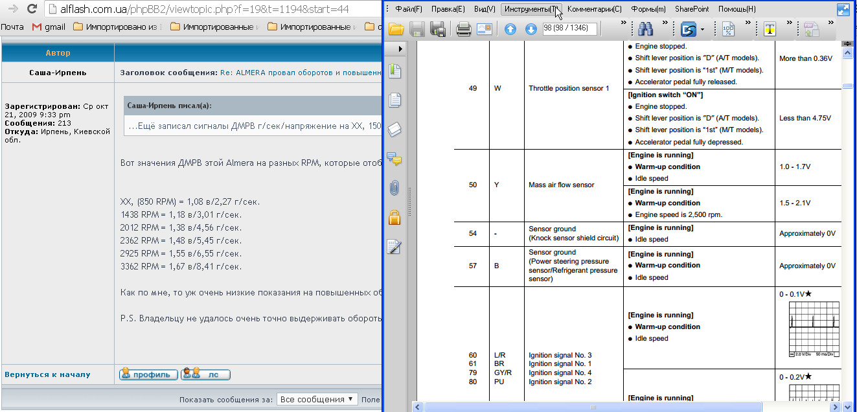Open the Bookmarks panel in sidebar

[x=394, y=71]
